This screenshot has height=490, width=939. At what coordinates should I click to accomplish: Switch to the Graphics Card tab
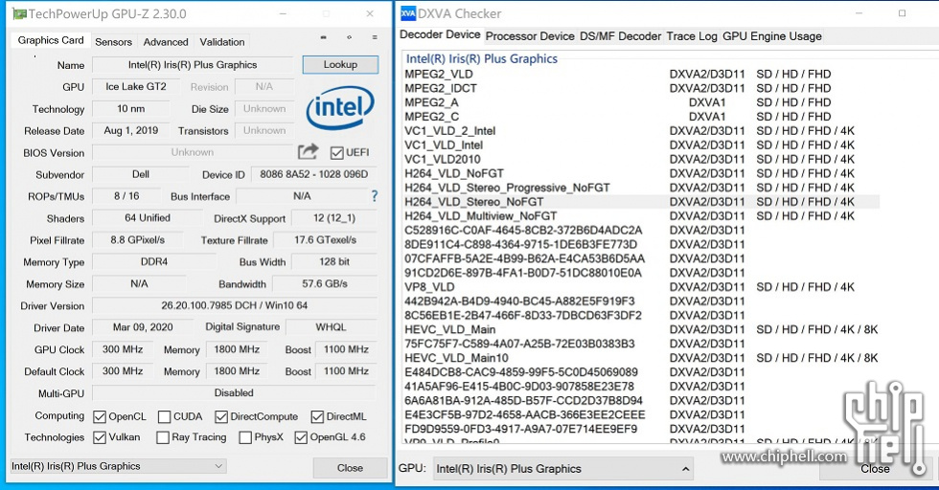point(51,40)
